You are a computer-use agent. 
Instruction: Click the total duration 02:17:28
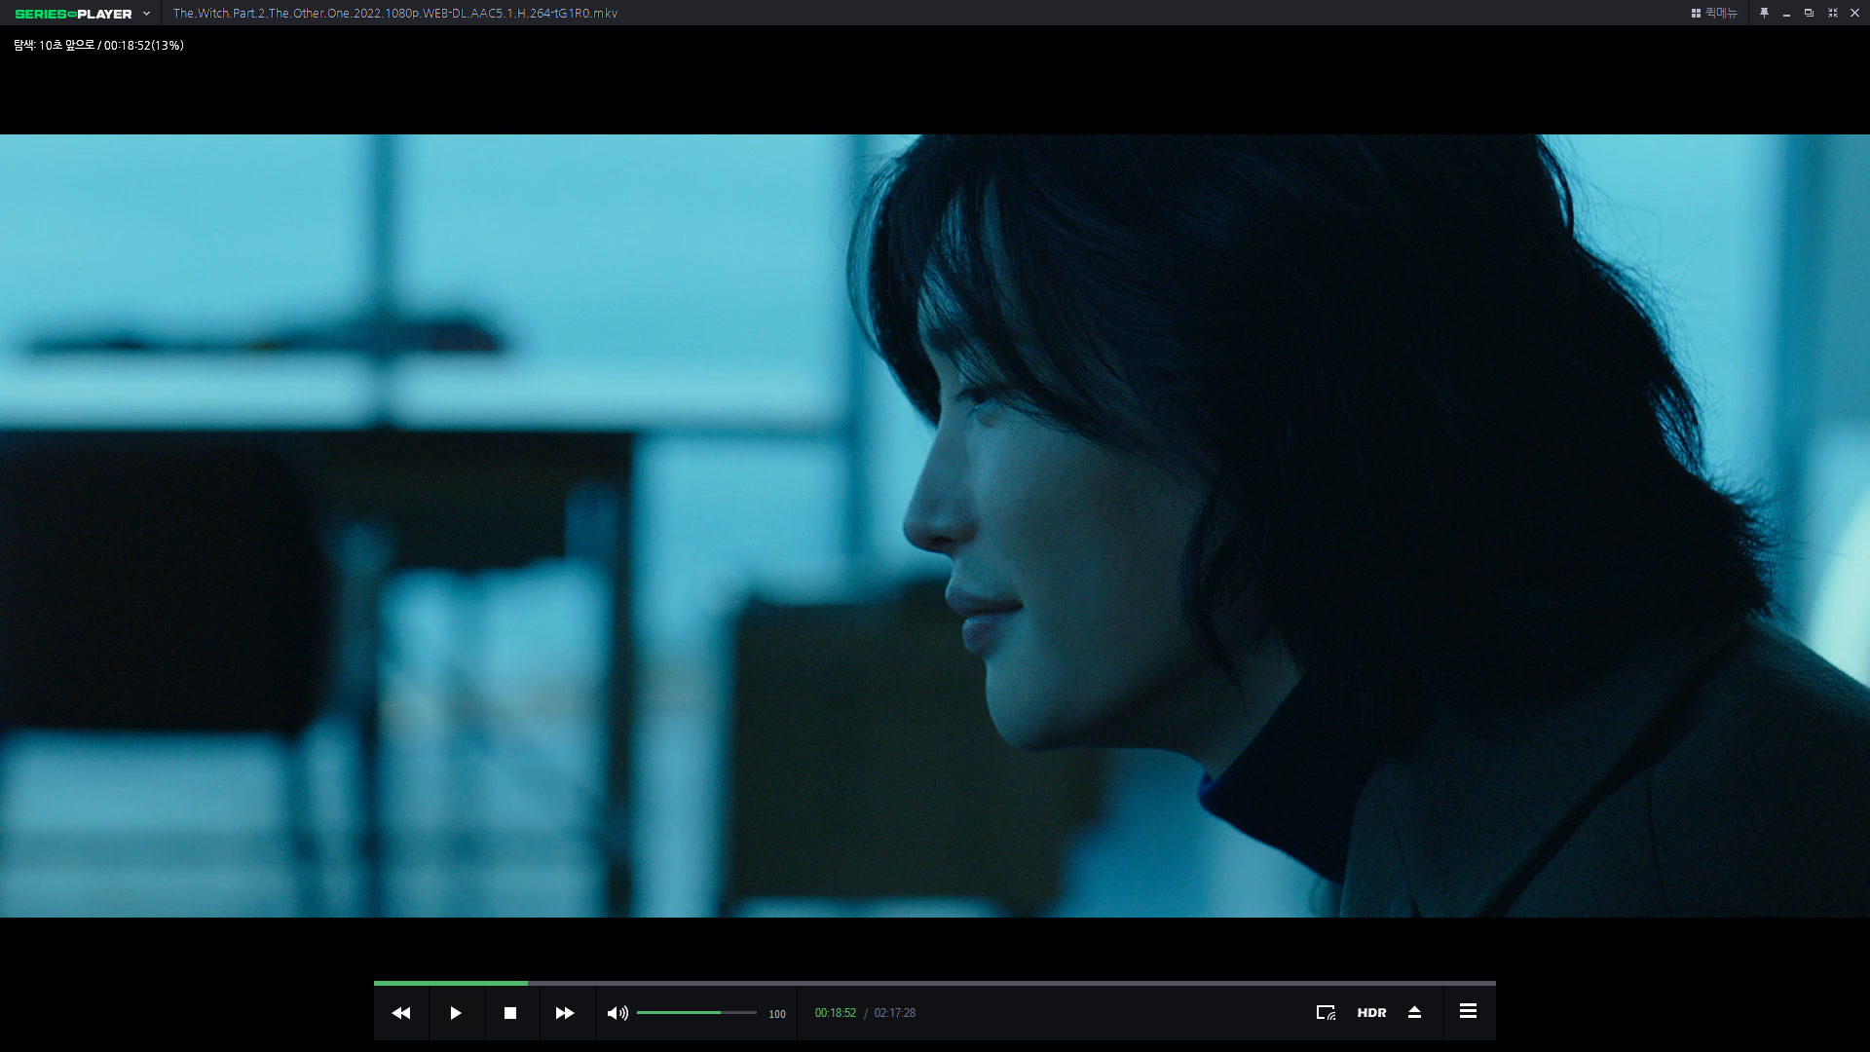coord(895,1013)
